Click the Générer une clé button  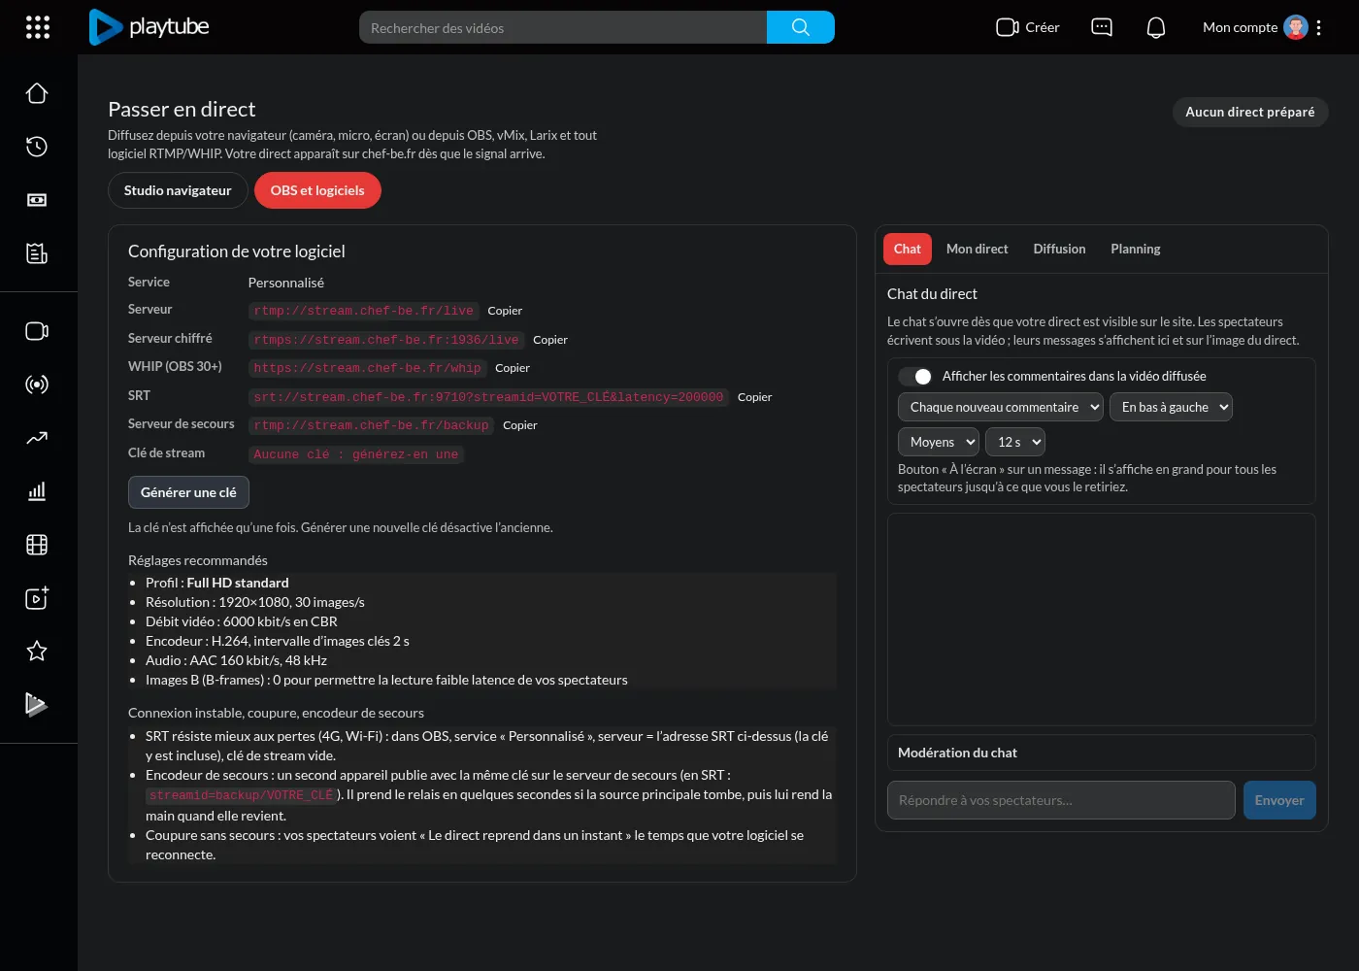188,492
